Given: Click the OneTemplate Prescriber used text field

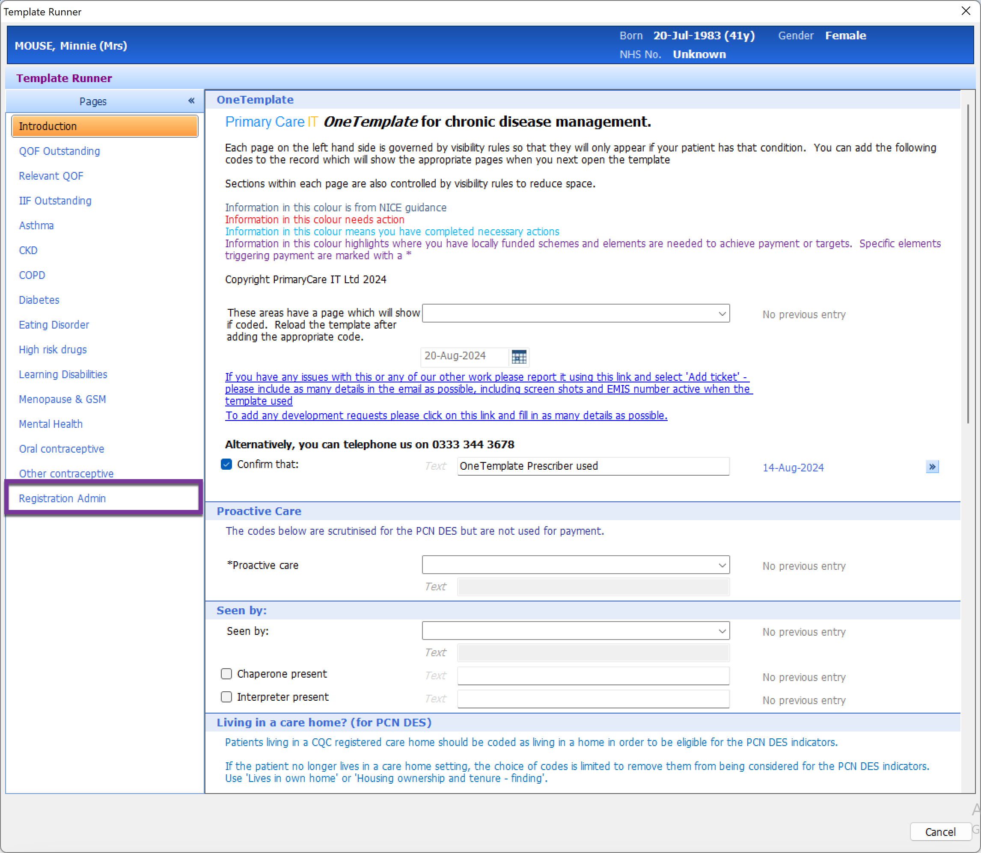Looking at the screenshot, I should coord(593,466).
